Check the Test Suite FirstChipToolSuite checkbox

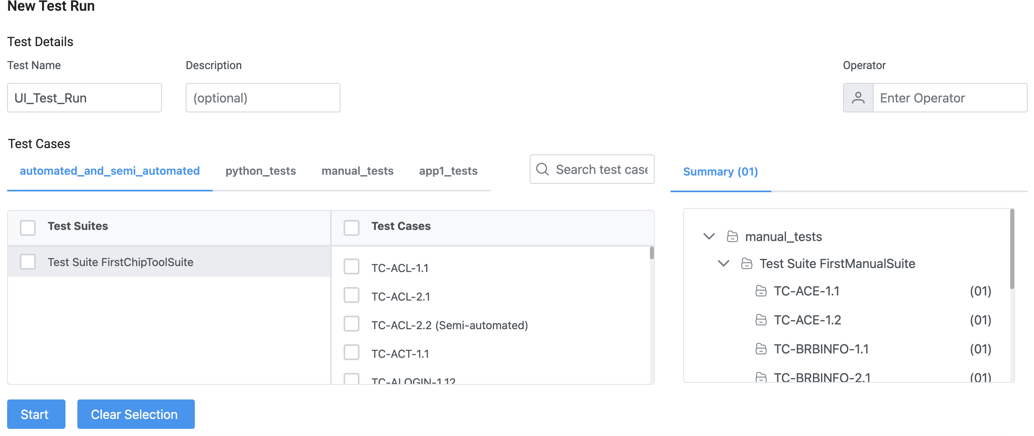click(28, 262)
